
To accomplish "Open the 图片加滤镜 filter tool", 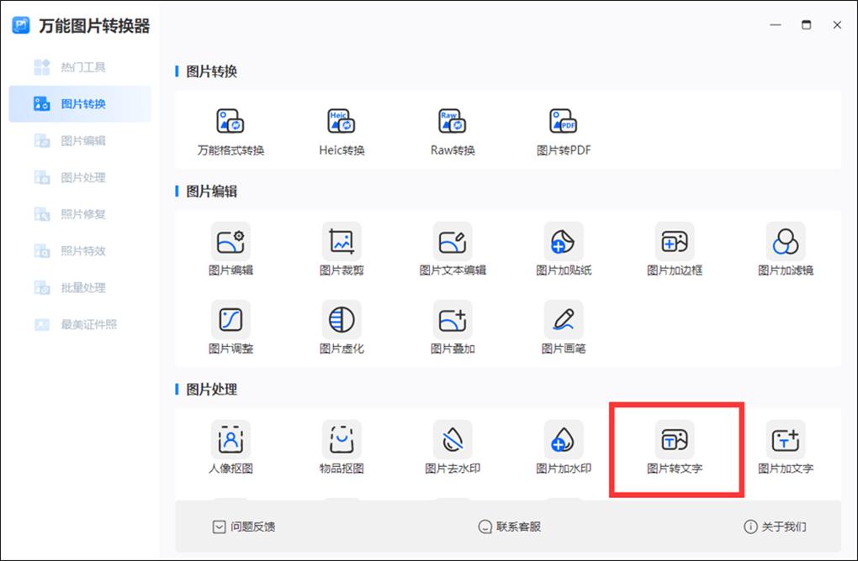I will click(x=785, y=248).
